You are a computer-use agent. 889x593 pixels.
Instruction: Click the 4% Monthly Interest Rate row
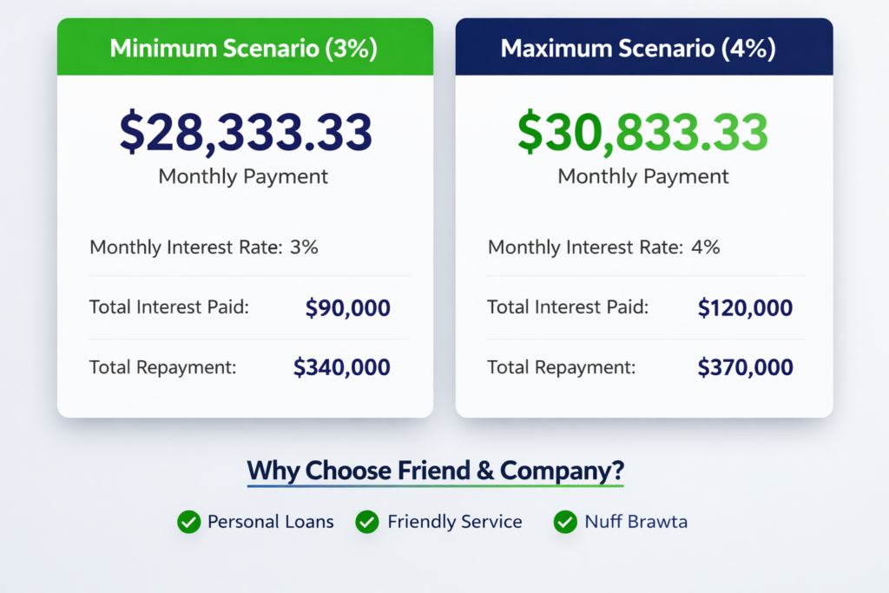[x=604, y=247]
